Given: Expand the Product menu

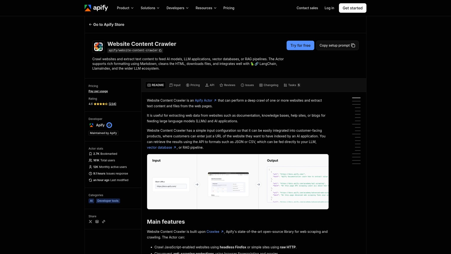Looking at the screenshot, I should pos(125,8).
